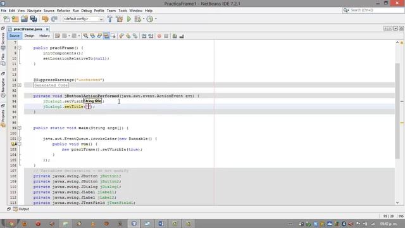Click scroll down arrow of editor

tap(397, 203)
